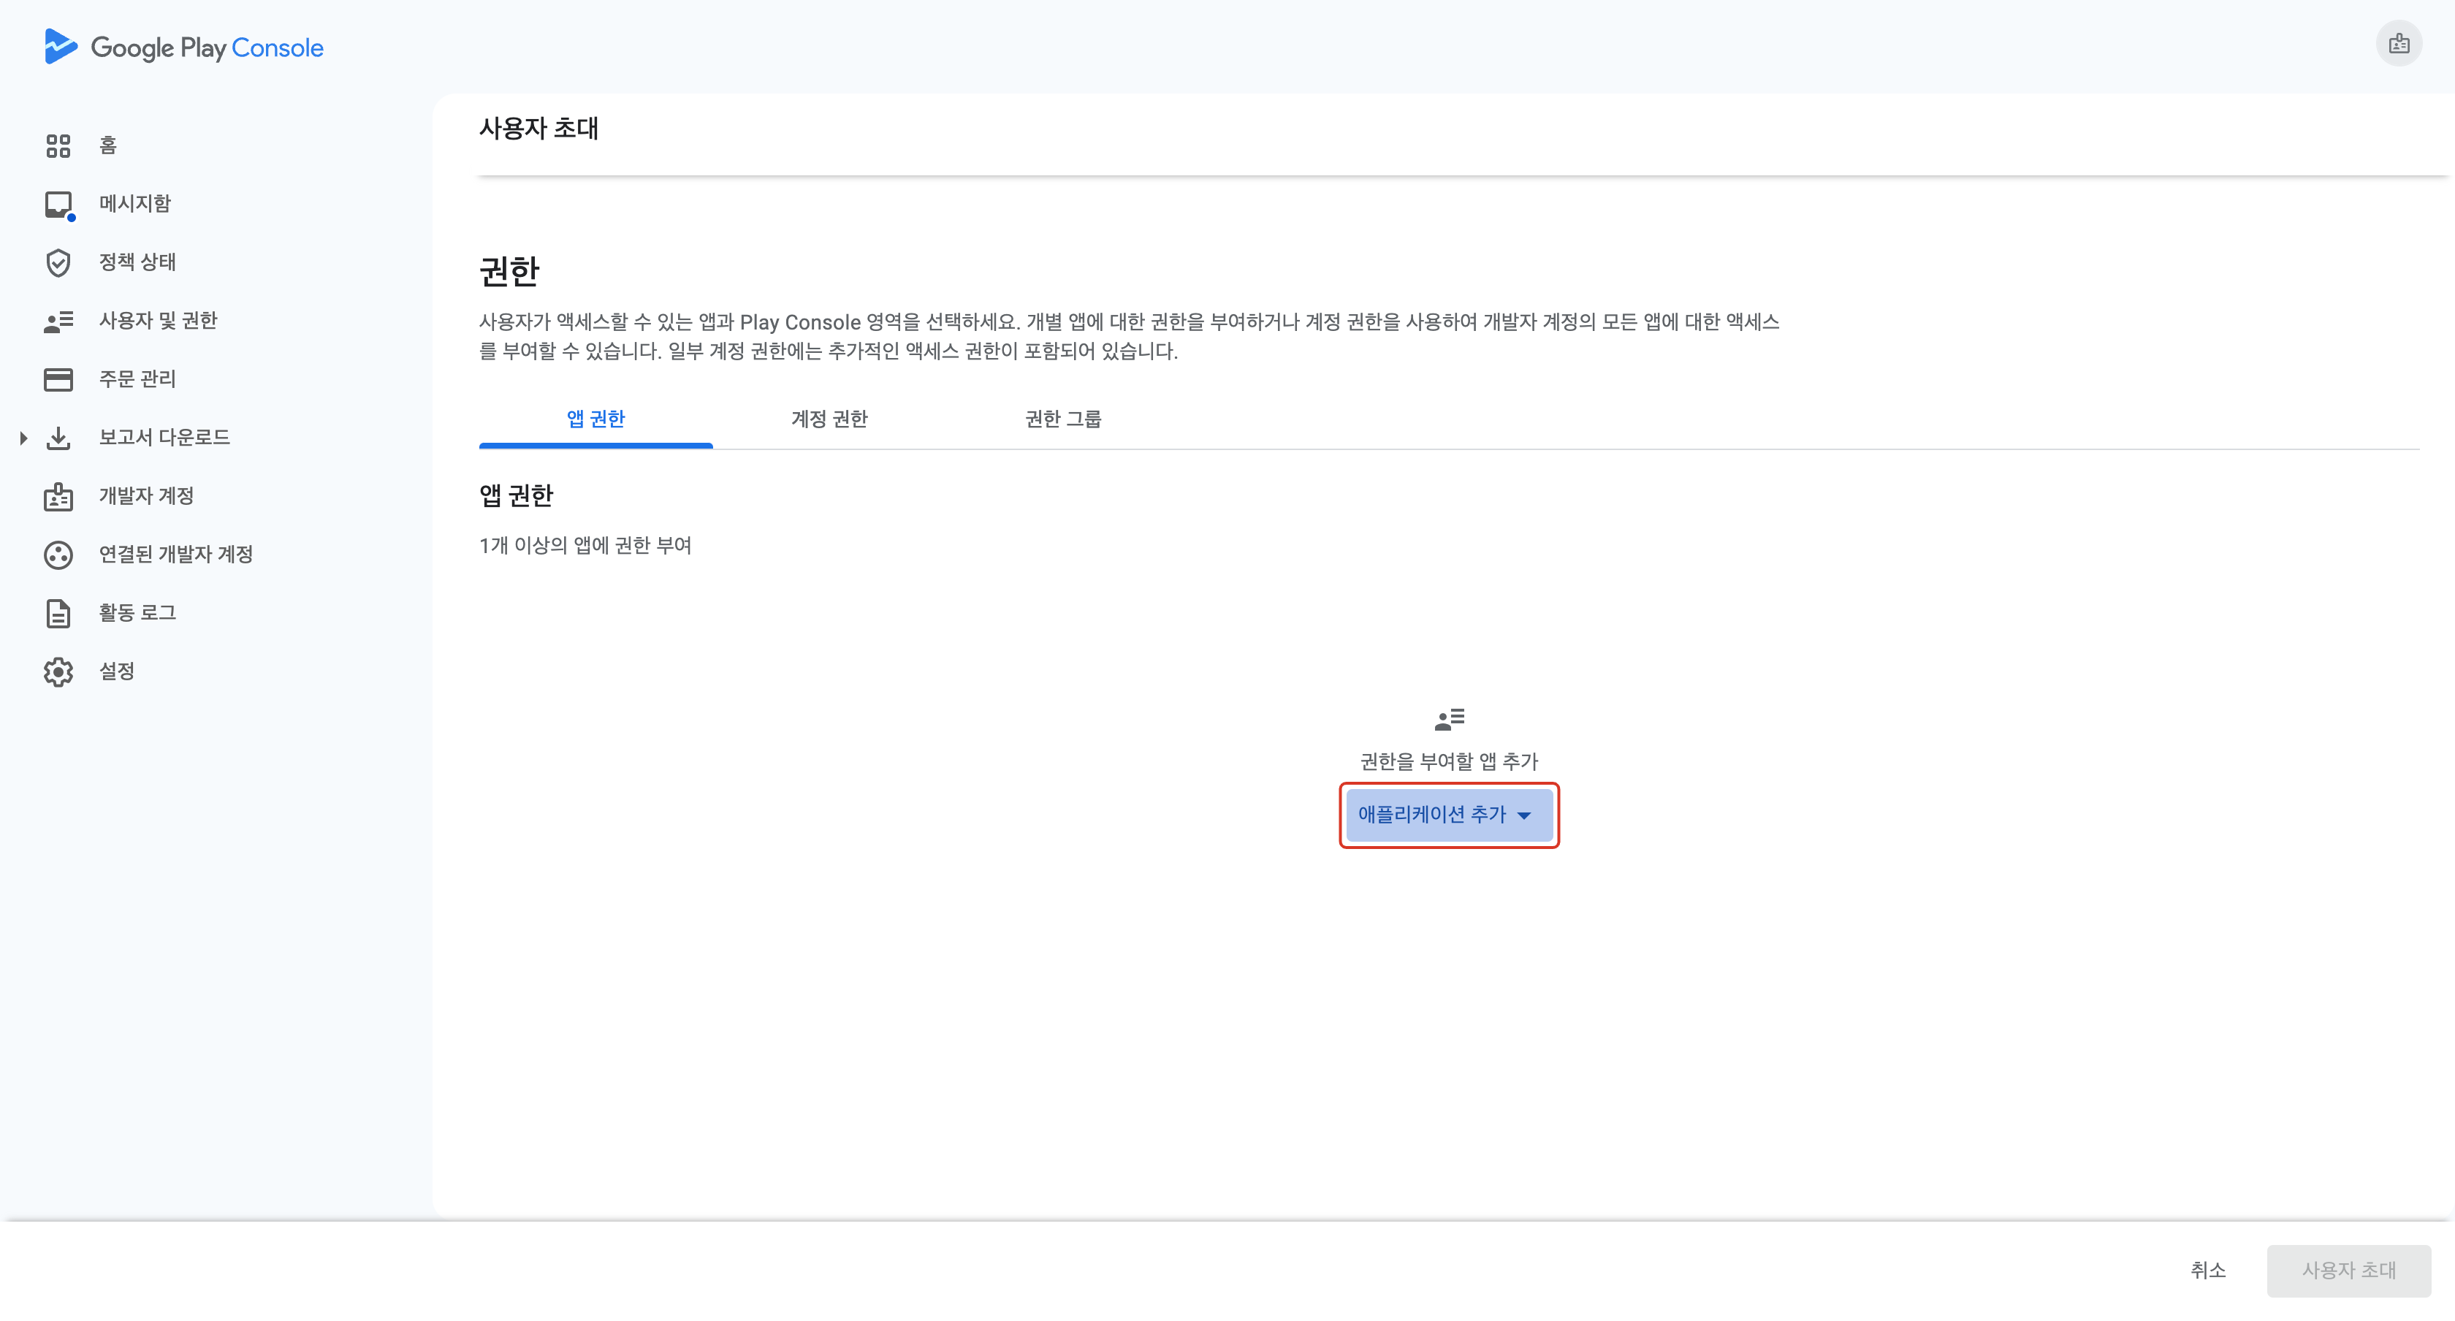Screen dimensions: 2455x1321
Task: Click the top-right developer account badge icon
Action: [x=2398, y=44]
